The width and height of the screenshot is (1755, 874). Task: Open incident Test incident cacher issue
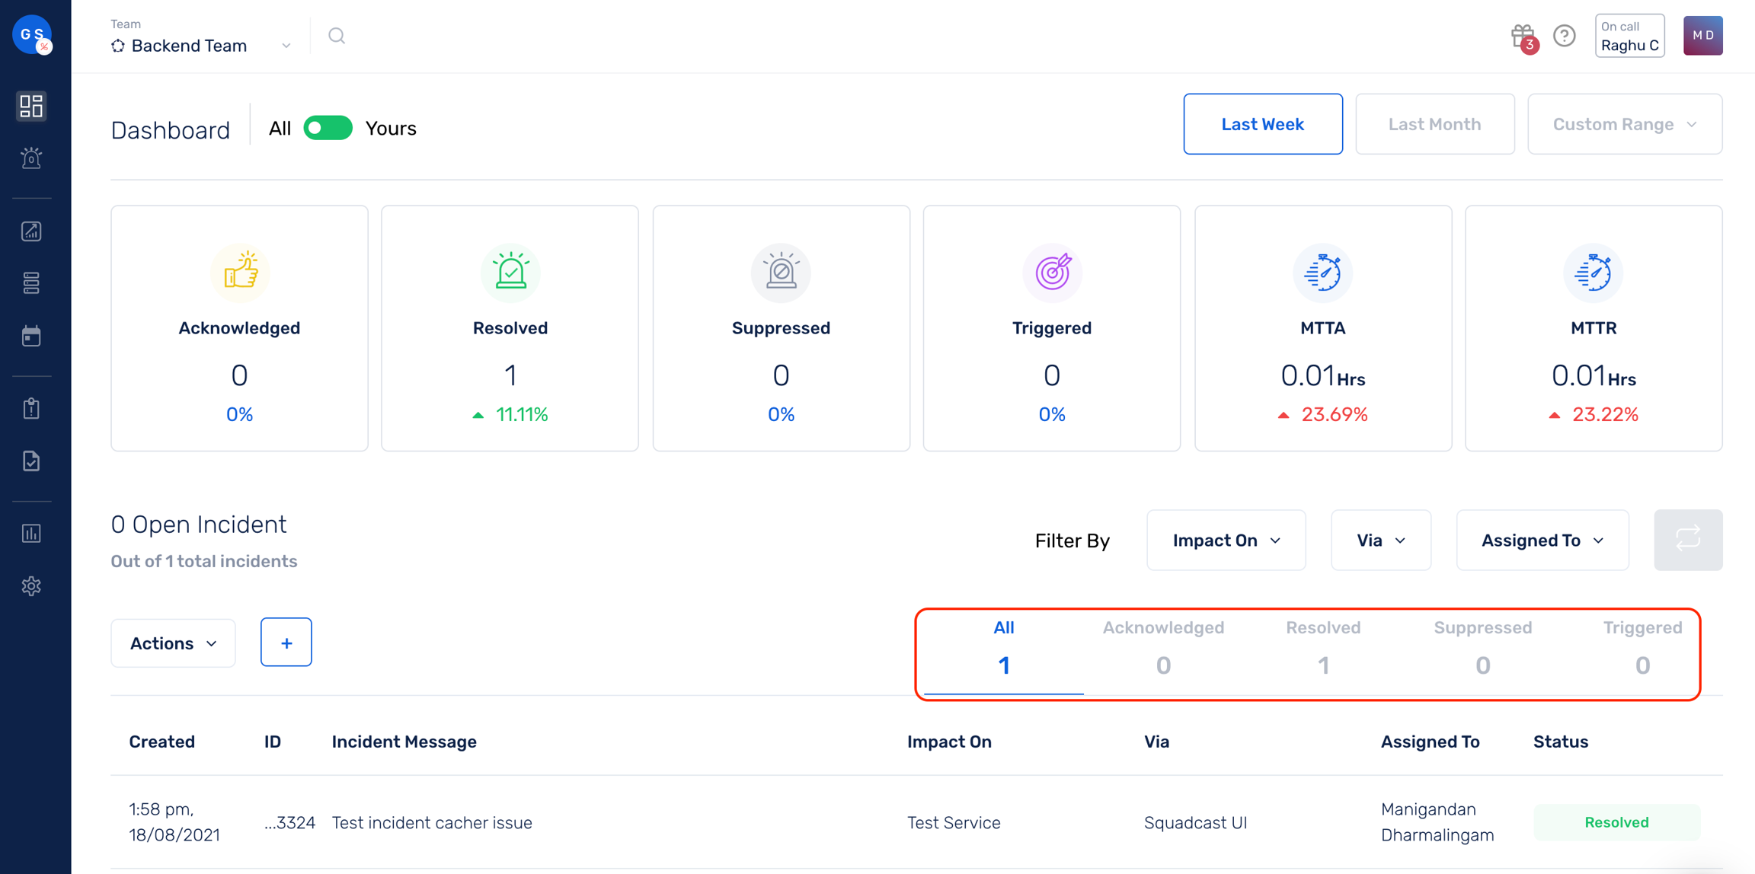(432, 822)
